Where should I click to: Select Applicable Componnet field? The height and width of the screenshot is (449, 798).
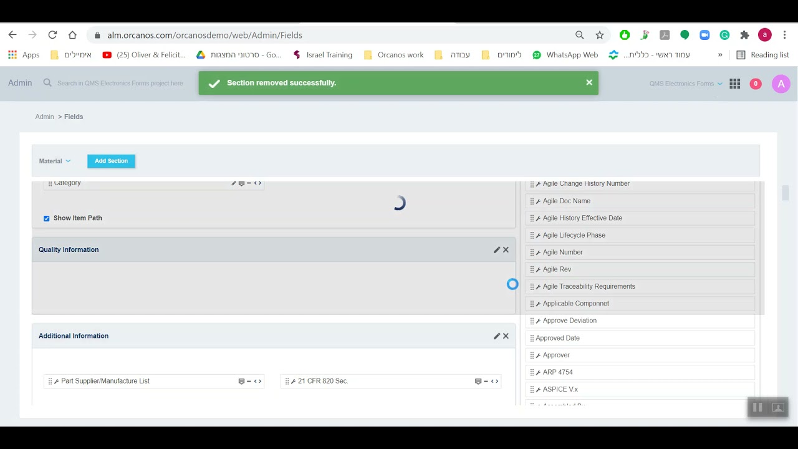(x=640, y=304)
